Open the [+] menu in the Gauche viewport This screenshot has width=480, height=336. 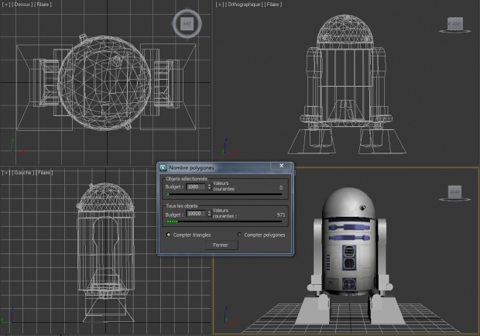coord(6,173)
